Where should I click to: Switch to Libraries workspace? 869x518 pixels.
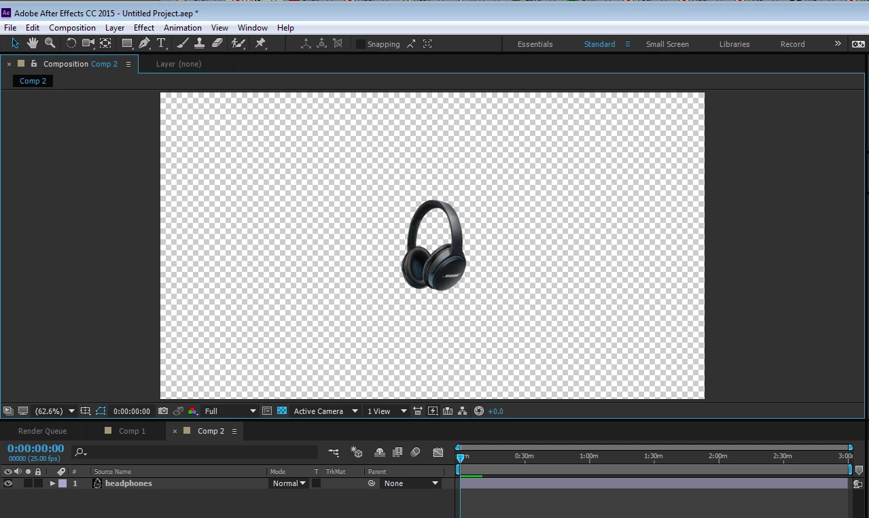tap(734, 44)
